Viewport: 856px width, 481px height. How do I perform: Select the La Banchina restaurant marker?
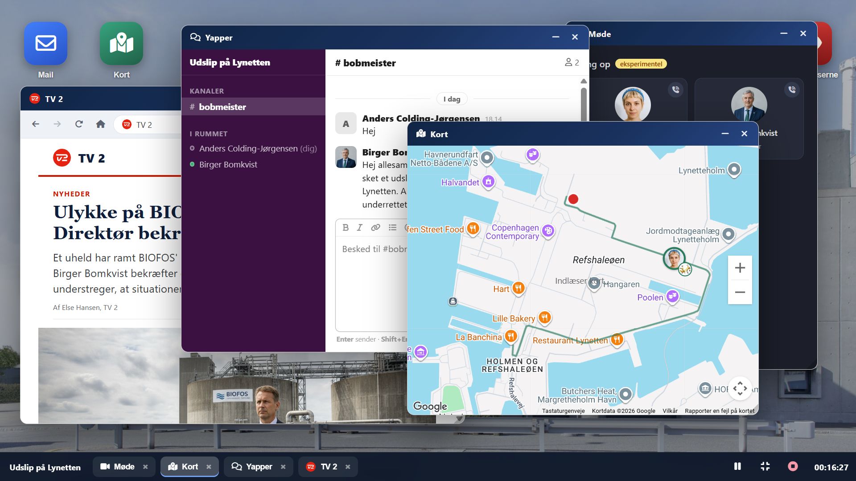click(x=511, y=336)
